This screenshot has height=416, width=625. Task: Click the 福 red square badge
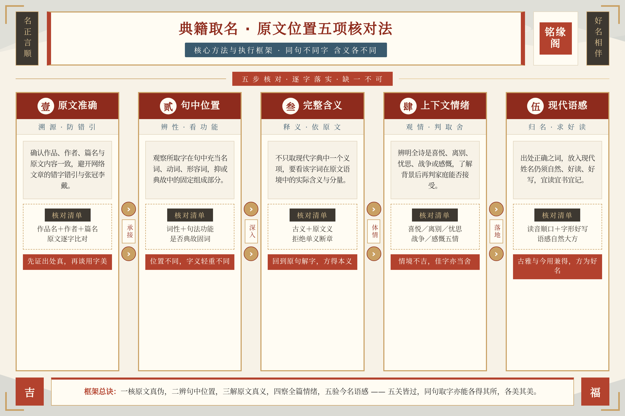click(x=595, y=392)
